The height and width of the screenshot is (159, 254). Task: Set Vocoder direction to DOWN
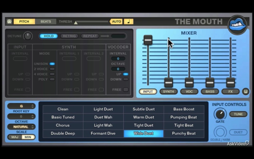click(x=126, y=79)
